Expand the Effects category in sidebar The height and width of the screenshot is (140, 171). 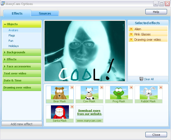(x=22, y=59)
